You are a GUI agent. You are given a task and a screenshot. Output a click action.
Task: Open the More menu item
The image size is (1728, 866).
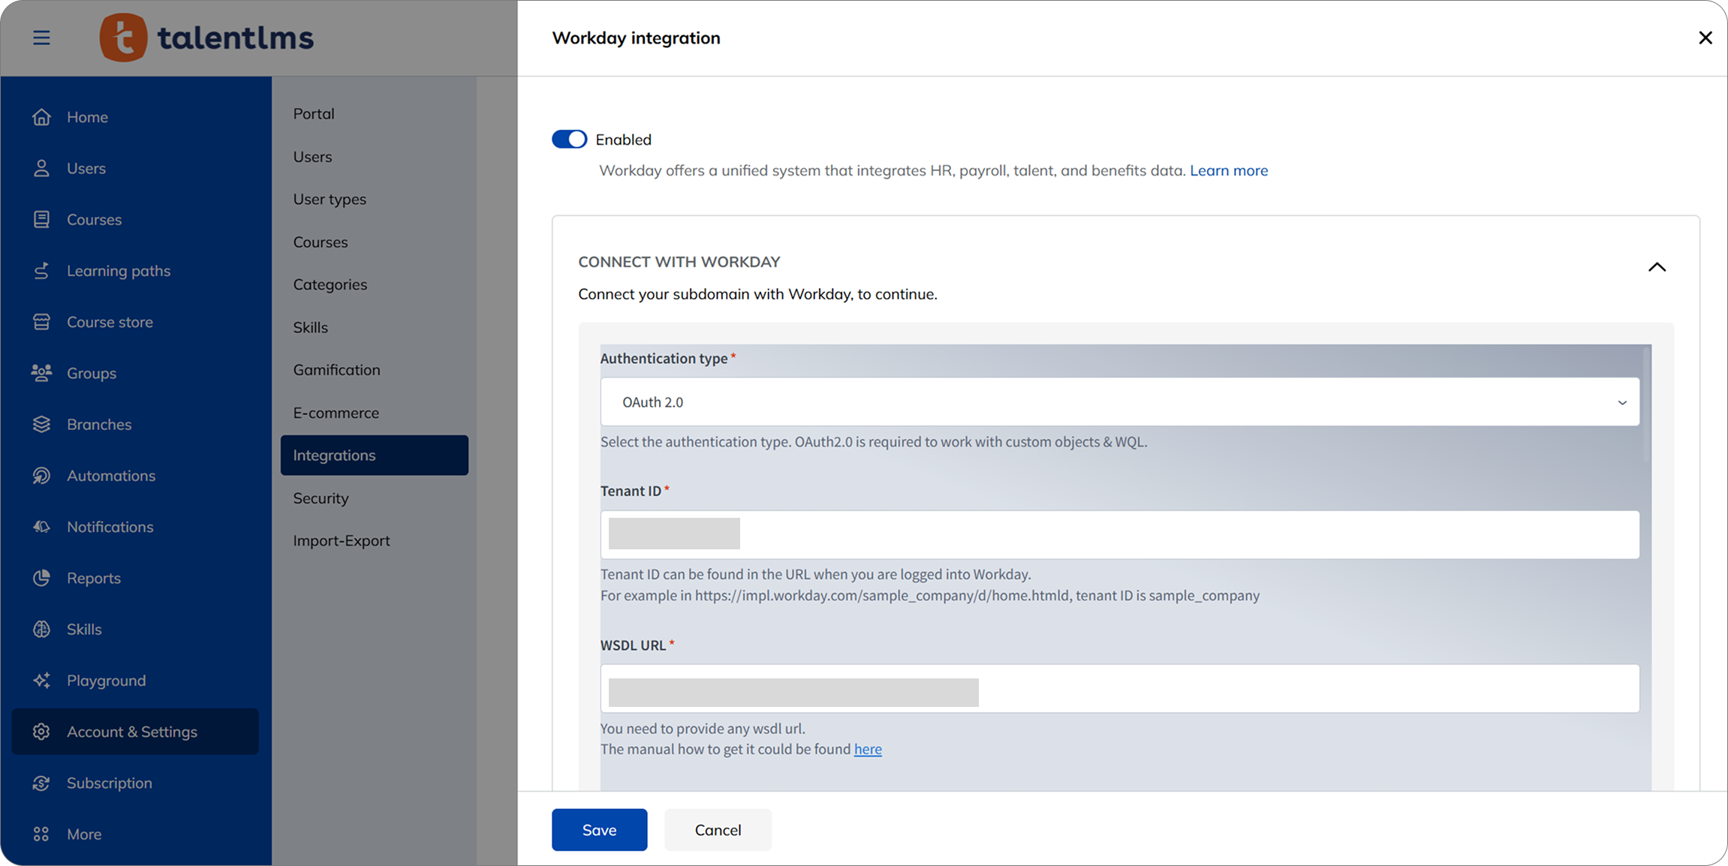pyautogui.click(x=84, y=834)
